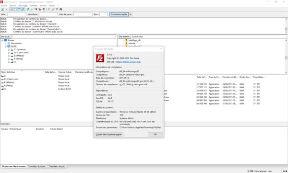Switch to Fichiers en file d'attente tab

(14, 166)
